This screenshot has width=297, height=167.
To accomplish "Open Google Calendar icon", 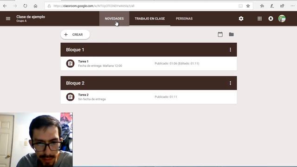I will click(220, 34).
